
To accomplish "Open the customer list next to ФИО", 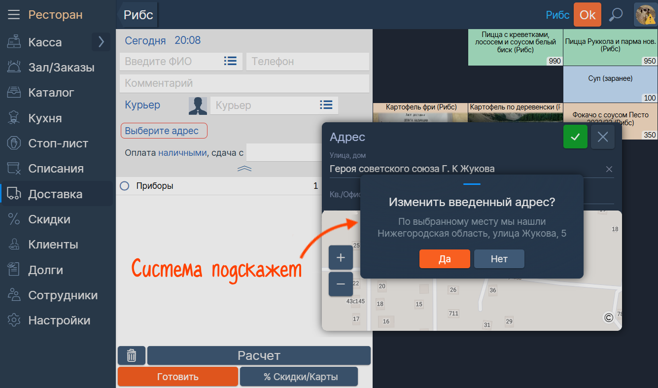I will pyautogui.click(x=230, y=61).
